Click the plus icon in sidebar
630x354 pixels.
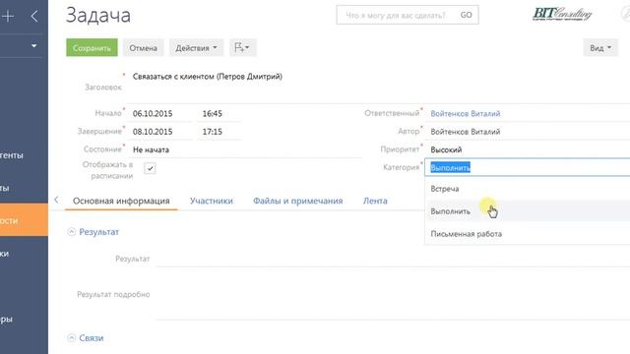click(x=8, y=16)
